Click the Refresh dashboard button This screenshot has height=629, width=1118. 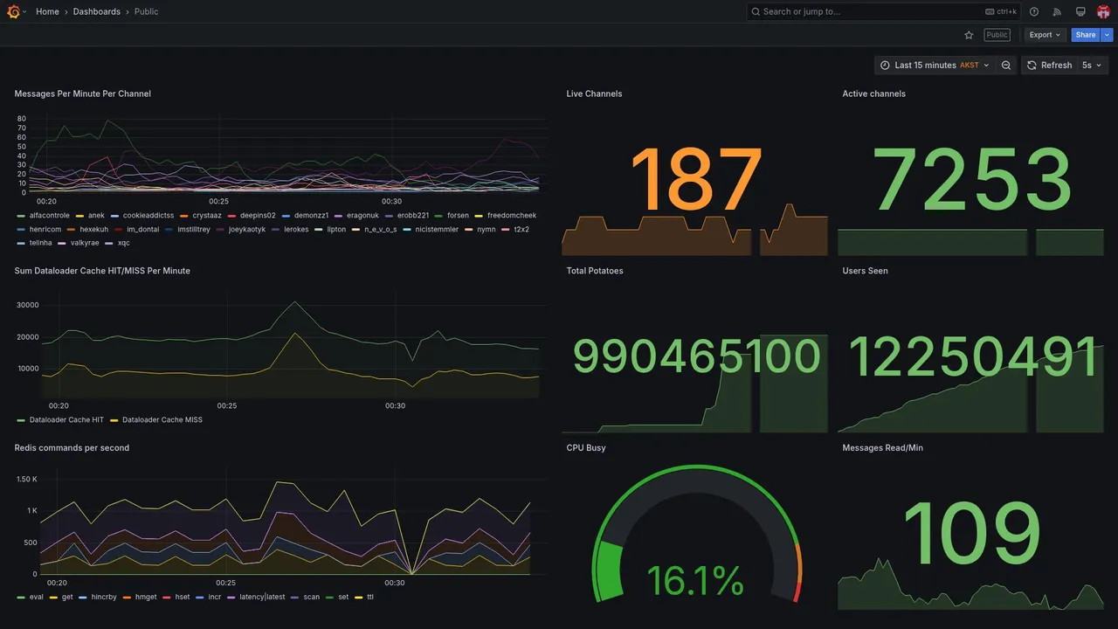click(x=1049, y=66)
